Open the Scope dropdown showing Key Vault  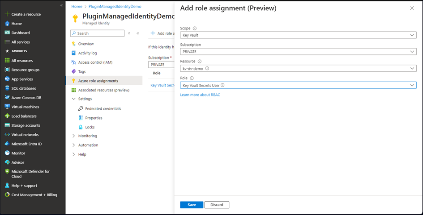click(298, 35)
